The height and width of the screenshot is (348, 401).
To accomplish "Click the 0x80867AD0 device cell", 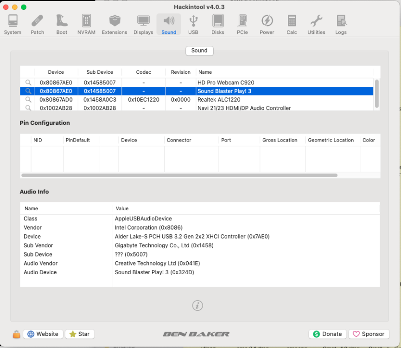I will tap(56, 100).
